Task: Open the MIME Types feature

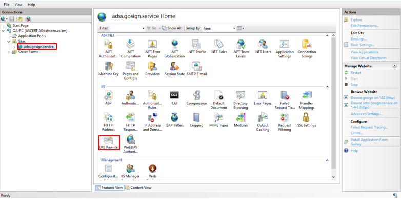Action: click(218, 120)
